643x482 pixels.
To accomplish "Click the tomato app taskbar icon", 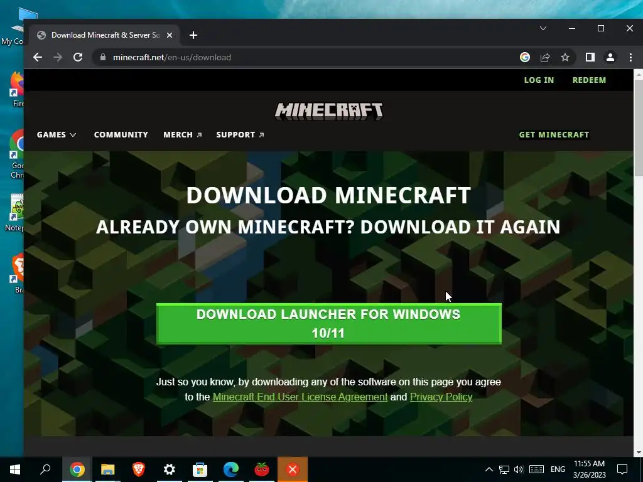I will (x=262, y=469).
